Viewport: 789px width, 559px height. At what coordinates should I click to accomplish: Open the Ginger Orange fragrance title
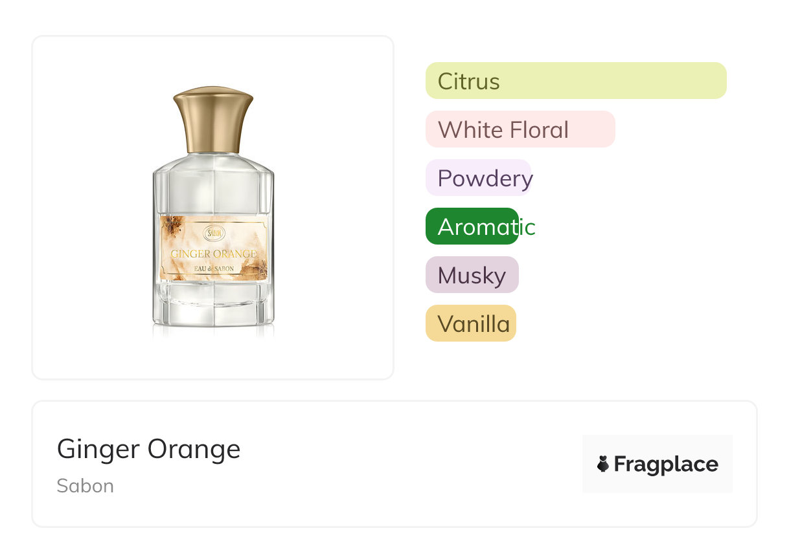click(148, 448)
